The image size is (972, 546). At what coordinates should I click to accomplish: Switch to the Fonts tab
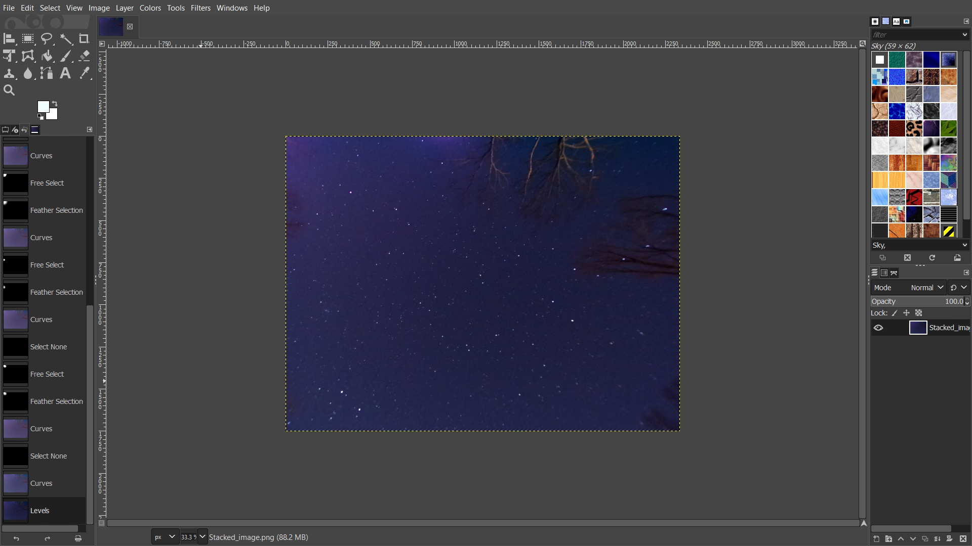(x=896, y=21)
